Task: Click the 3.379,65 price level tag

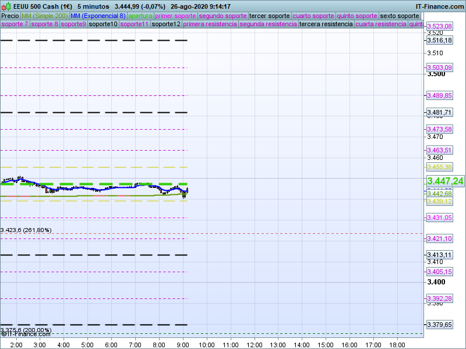Action: (x=439, y=325)
